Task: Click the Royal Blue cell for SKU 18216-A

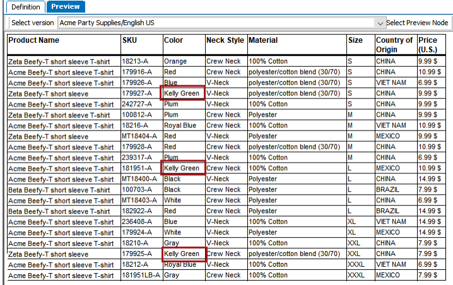Action: pyautogui.click(x=180, y=125)
